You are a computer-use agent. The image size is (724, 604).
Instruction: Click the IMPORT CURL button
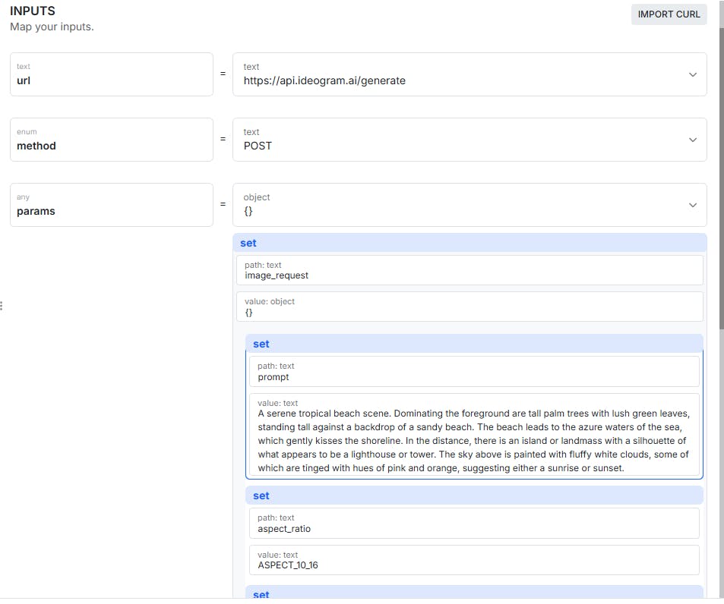[x=669, y=14]
